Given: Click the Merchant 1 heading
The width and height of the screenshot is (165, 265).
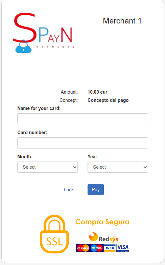Looking at the screenshot, I should pyautogui.click(x=122, y=21).
